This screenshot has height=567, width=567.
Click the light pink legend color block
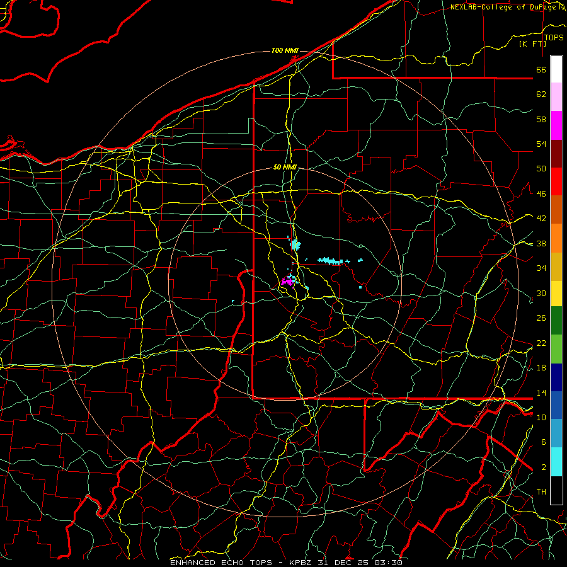[556, 96]
